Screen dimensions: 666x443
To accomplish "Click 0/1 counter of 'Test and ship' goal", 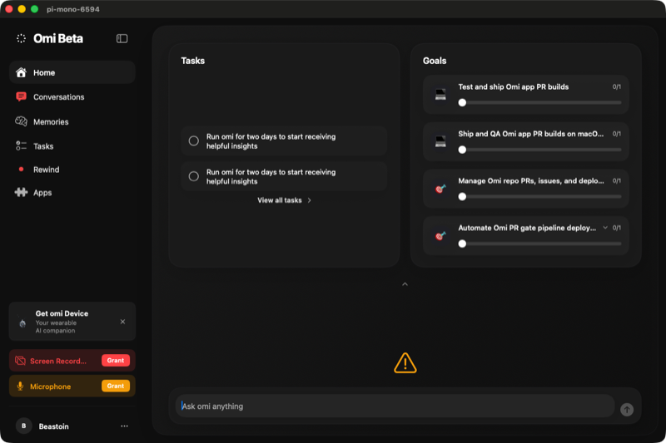I will point(616,87).
